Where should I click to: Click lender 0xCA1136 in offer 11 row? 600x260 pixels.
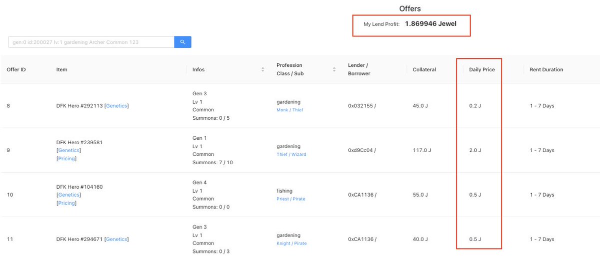(x=360, y=239)
